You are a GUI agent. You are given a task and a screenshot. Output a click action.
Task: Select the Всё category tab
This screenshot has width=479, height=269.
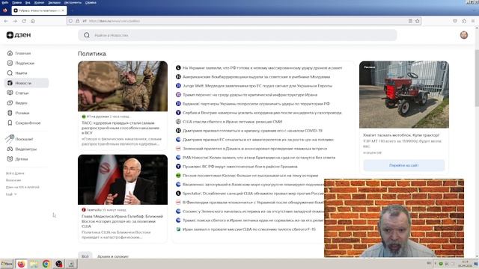[85, 256]
